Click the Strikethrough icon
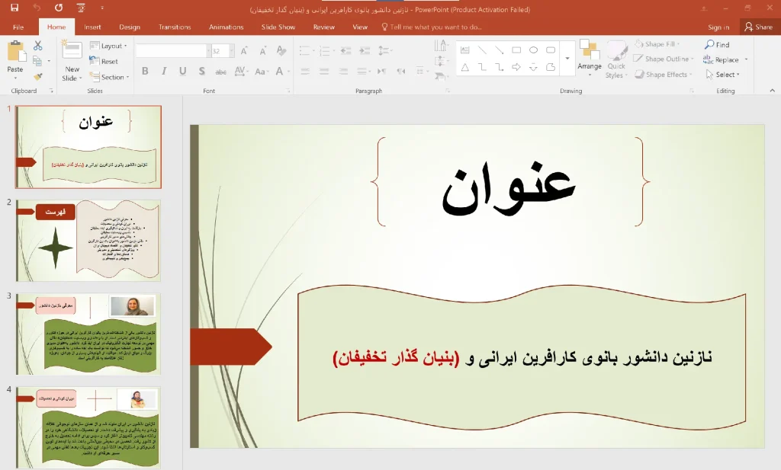Screen dimensions: 781x470 pyautogui.click(x=221, y=71)
